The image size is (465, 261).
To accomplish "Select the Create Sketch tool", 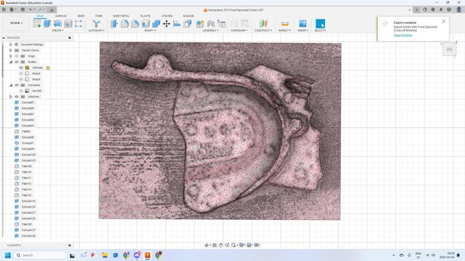I will point(37,24).
